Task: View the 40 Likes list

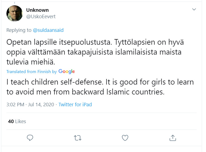Action: tap(17, 121)
